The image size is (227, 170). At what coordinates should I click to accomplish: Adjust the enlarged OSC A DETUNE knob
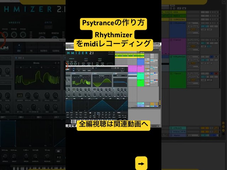coord(28,95)
